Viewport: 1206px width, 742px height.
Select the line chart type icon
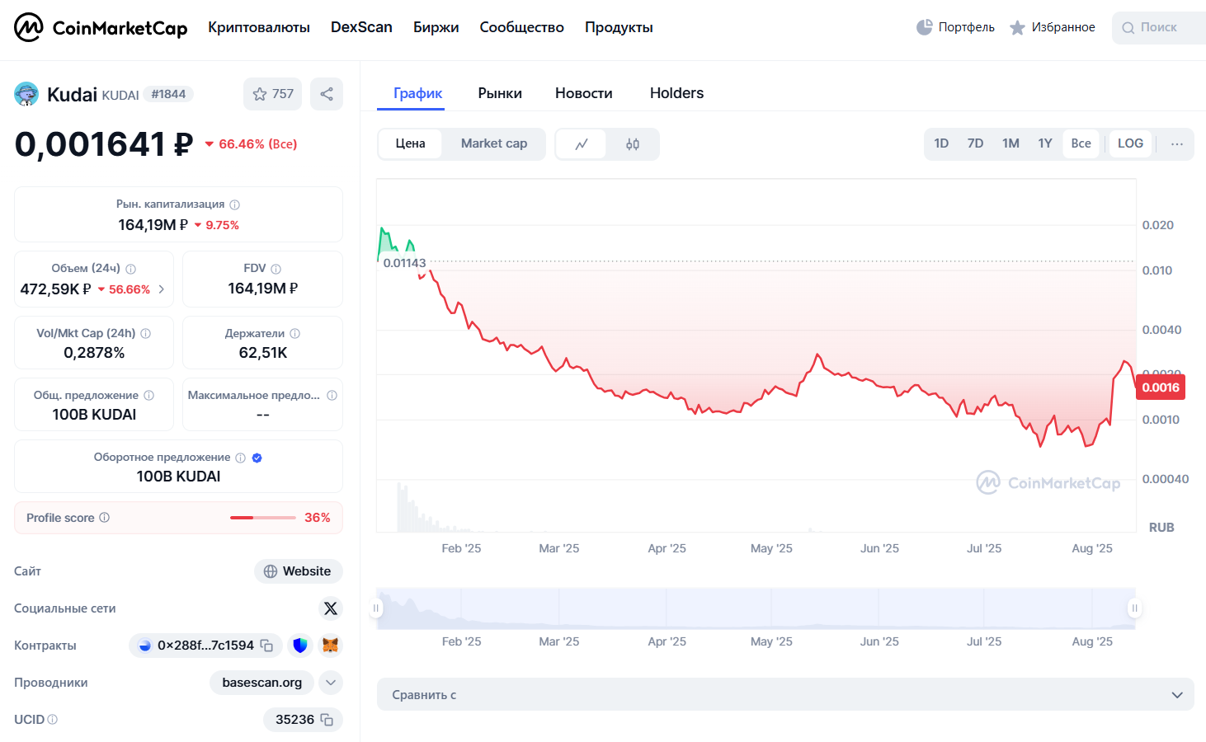pyautogui.click(x=582, y=144)
